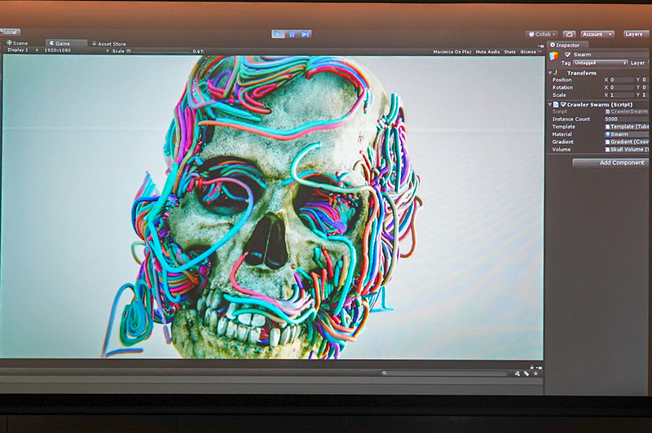Click the Template object field

627,126
